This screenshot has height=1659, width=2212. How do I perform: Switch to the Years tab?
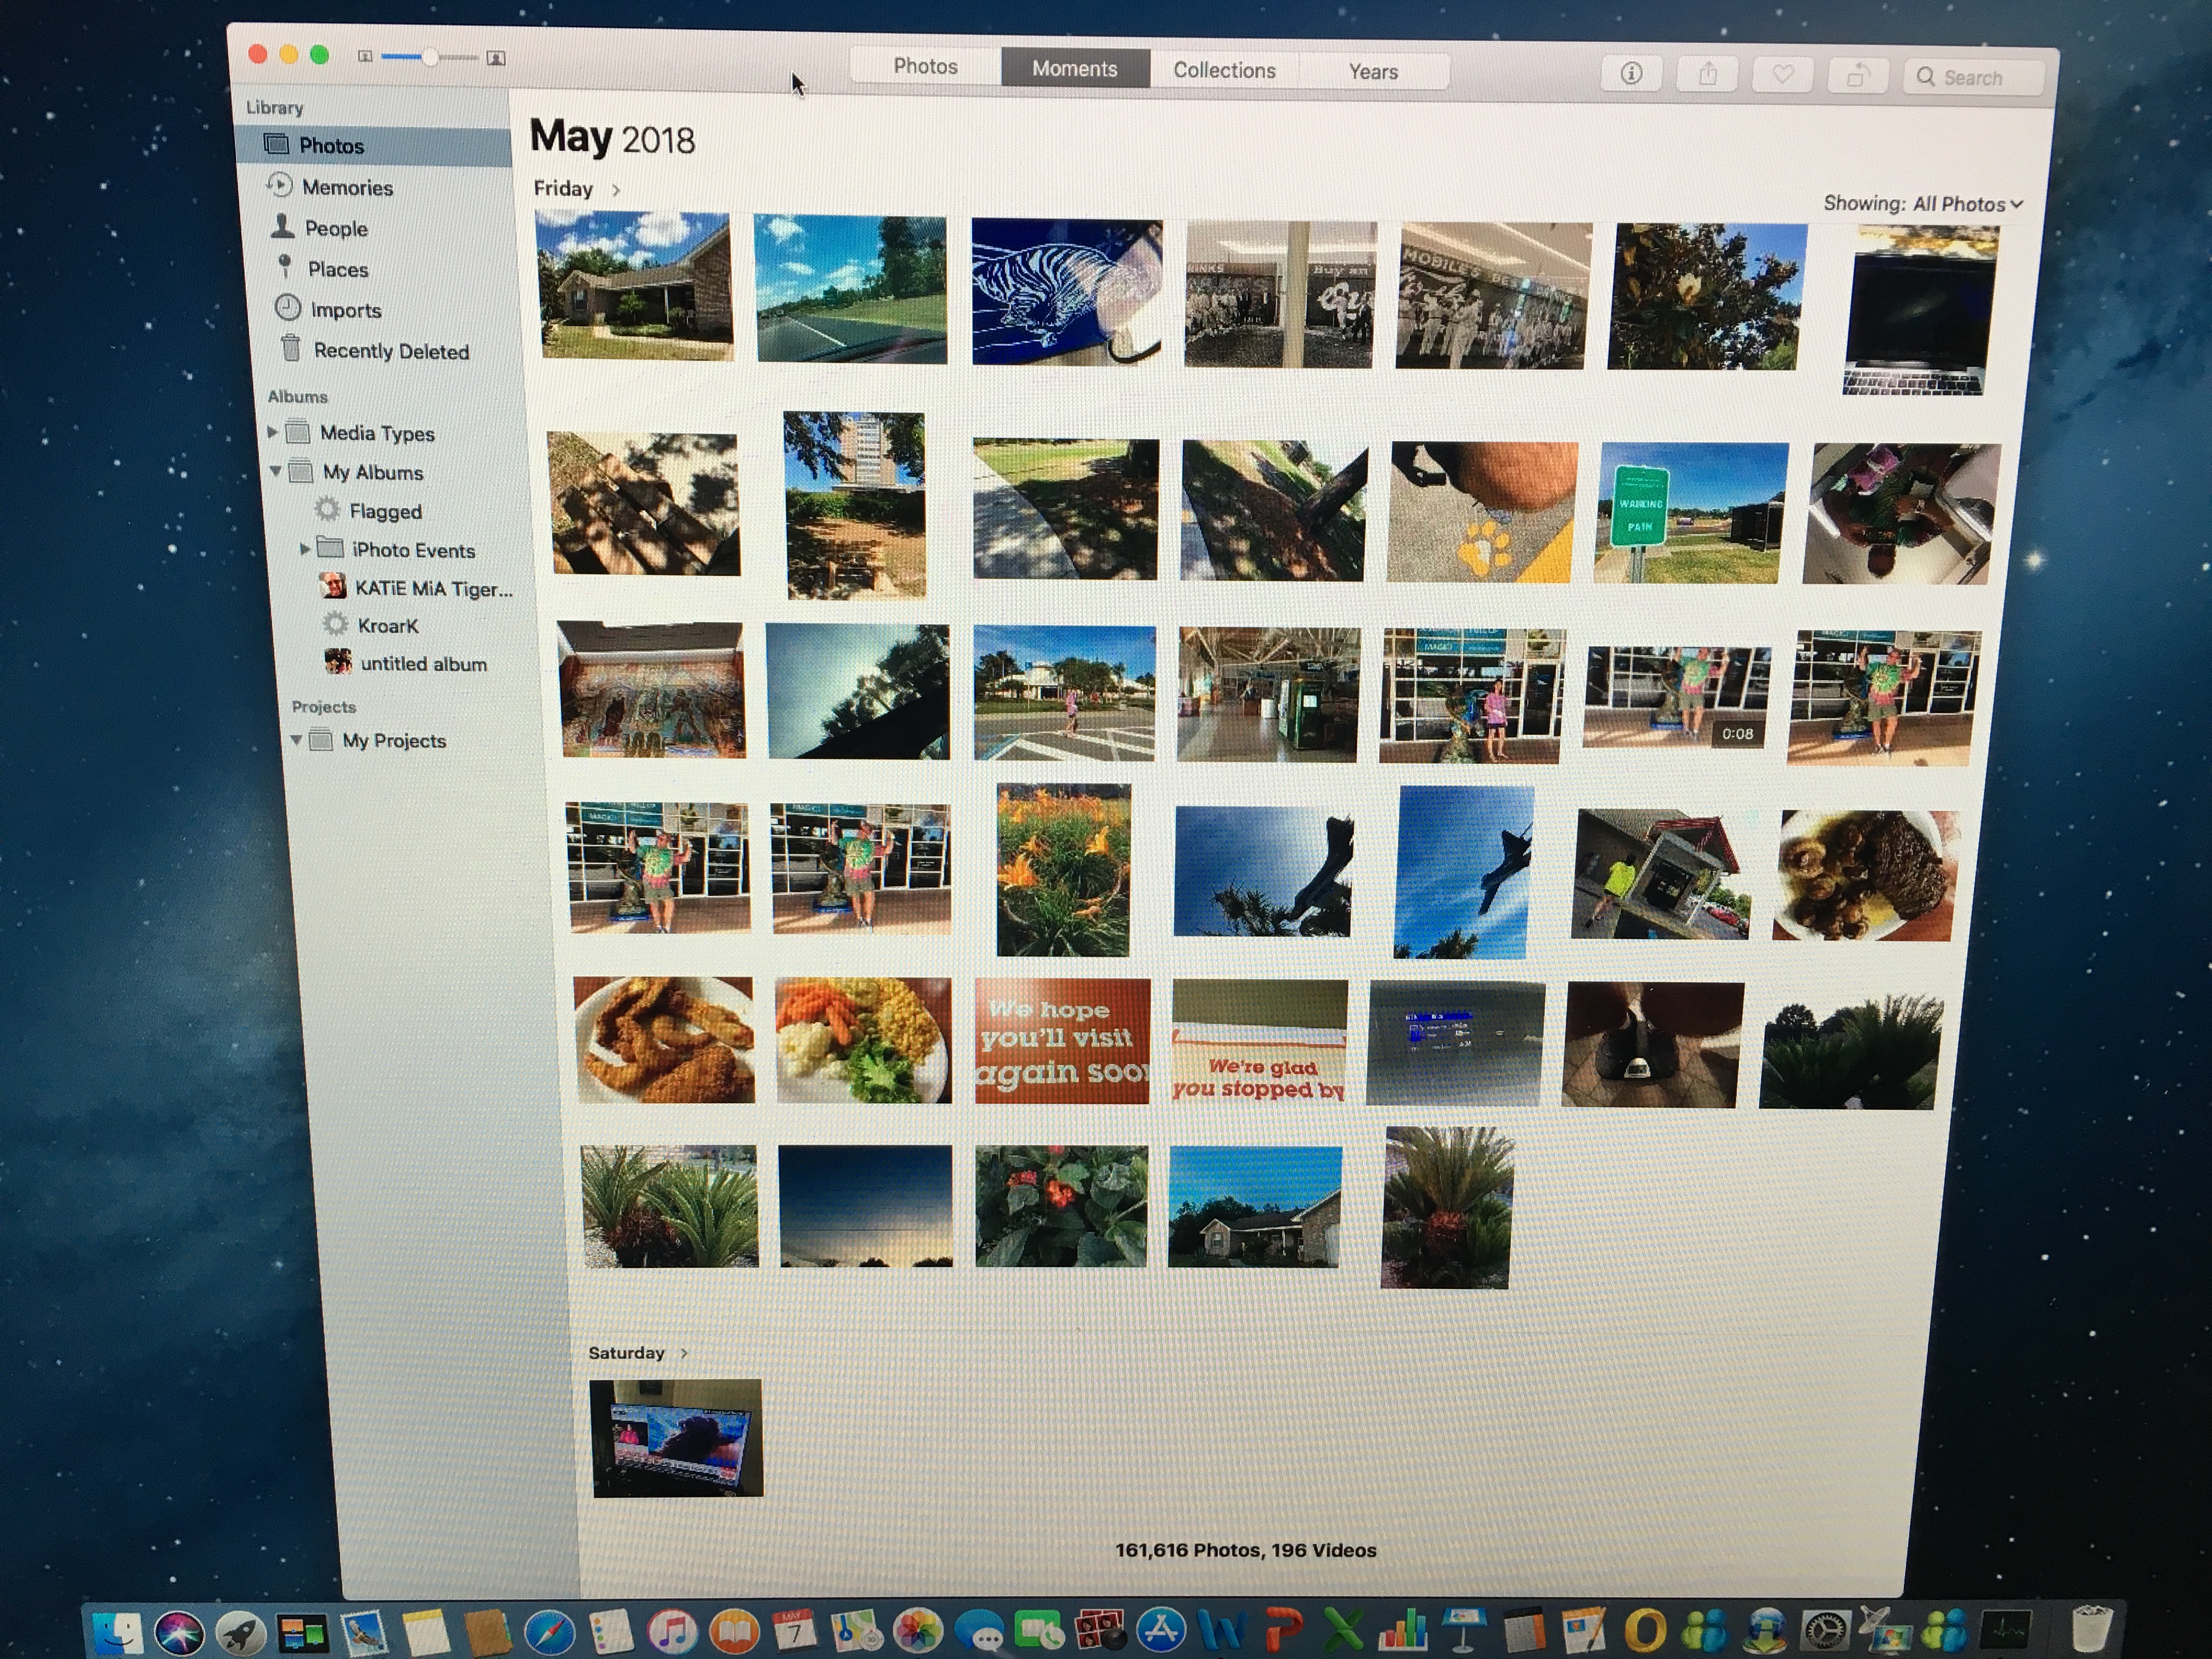(x=1373, y=72)
